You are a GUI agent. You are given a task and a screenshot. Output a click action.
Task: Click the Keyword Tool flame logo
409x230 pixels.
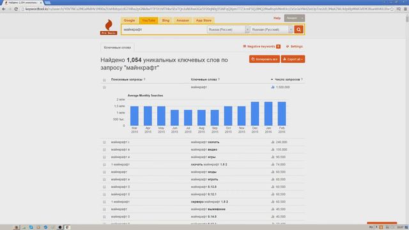(x=109, y=27)
